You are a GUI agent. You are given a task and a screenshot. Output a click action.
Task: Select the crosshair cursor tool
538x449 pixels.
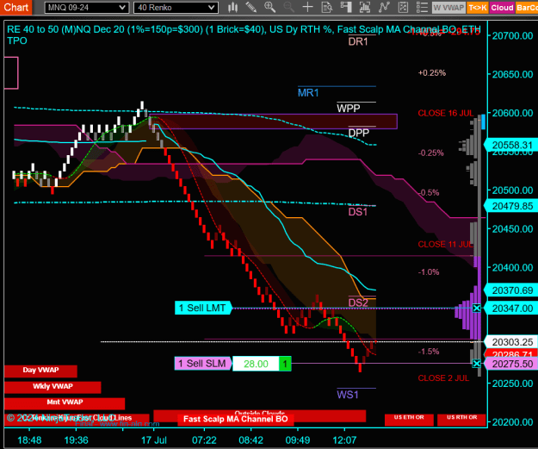pyautogui.click(x=308, y=7)
